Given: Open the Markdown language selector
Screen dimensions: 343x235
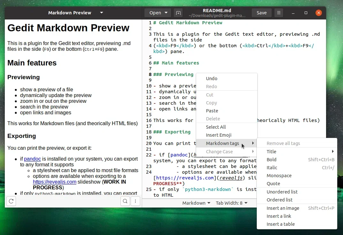Looking at the screenshot, I should coord(196,203).
